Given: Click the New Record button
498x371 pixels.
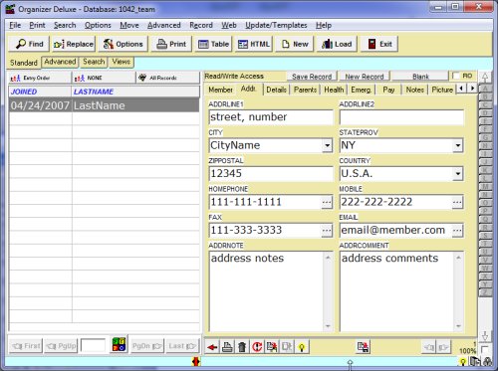Looking at the screenshot, I should point(365,77).
